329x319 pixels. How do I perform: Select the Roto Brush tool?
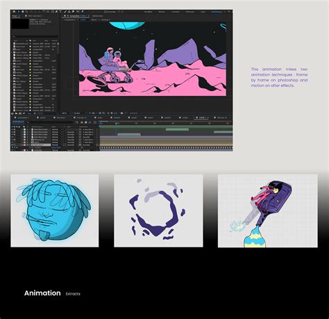click(x=78, y=12)
